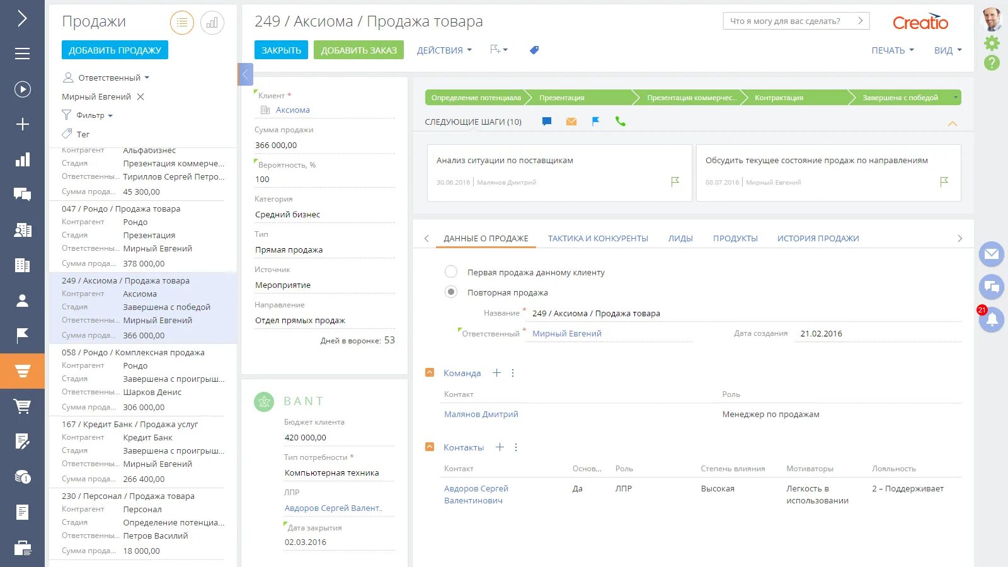Expand the Печать dropdown

click(x=892, y=50)
